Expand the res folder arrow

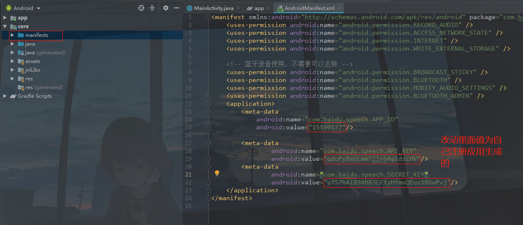click(x=12, y=79)
